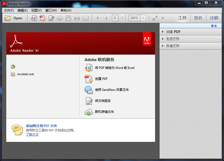Click the Acrobat.com folder icon
The image size is (224, 161).
[13, 74]
